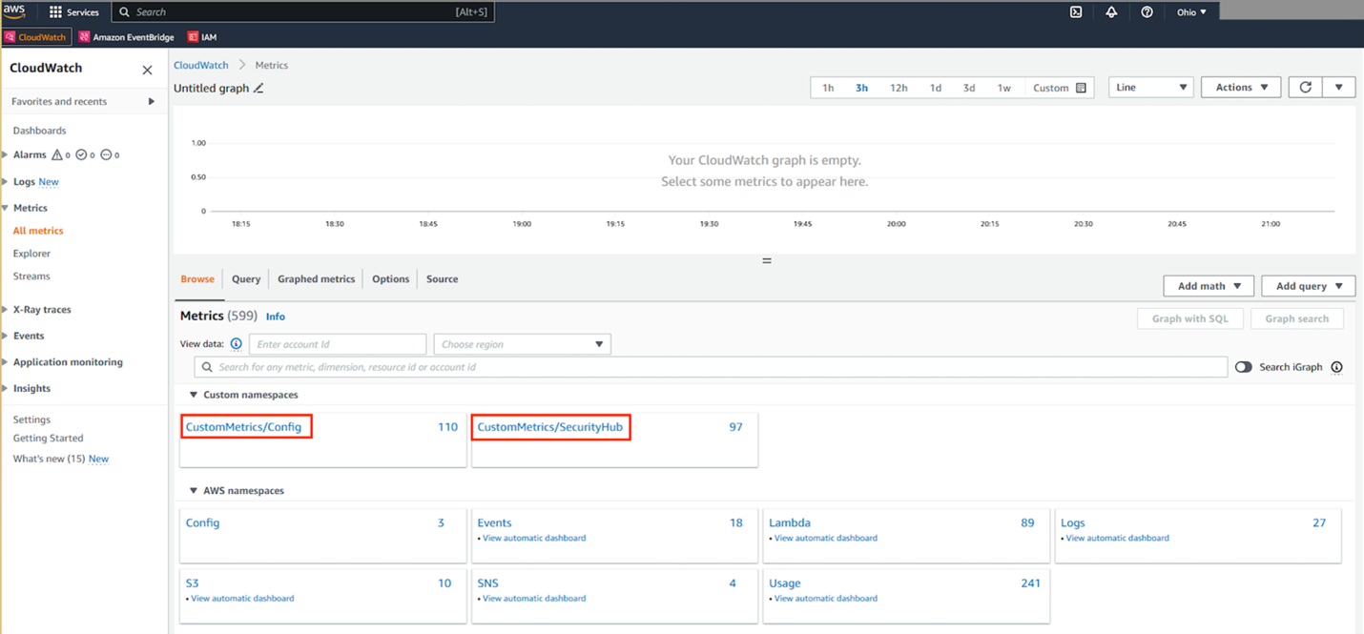Open the Line chart type dropdown

(x=1150, y=87)
